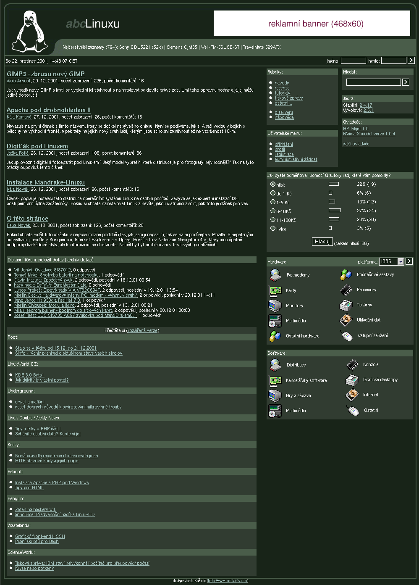Viewport: 419px width, 585px height.
Task: Click the Tux penguin logo
Action: pos(29,32)
